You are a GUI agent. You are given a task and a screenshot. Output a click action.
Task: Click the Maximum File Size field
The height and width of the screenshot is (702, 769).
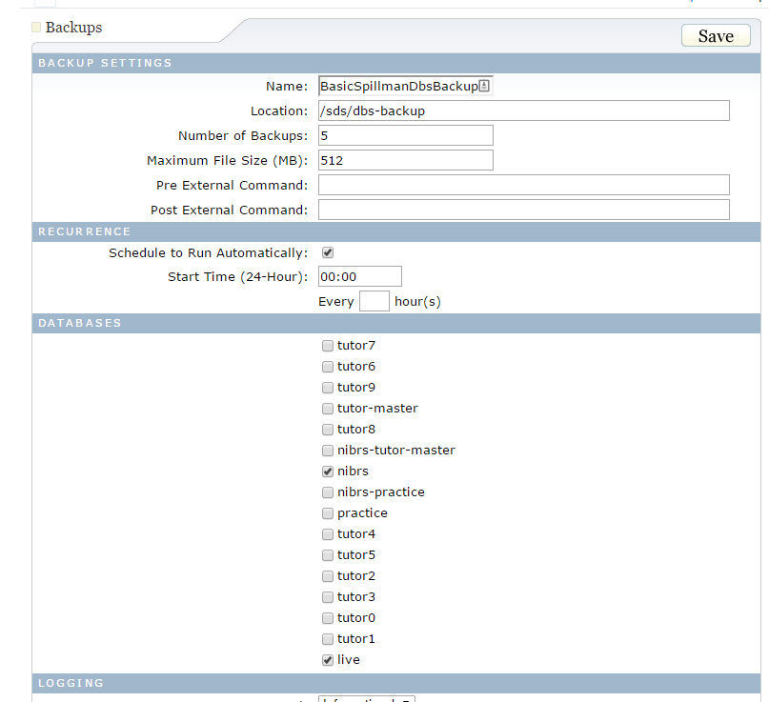point(405,160)
